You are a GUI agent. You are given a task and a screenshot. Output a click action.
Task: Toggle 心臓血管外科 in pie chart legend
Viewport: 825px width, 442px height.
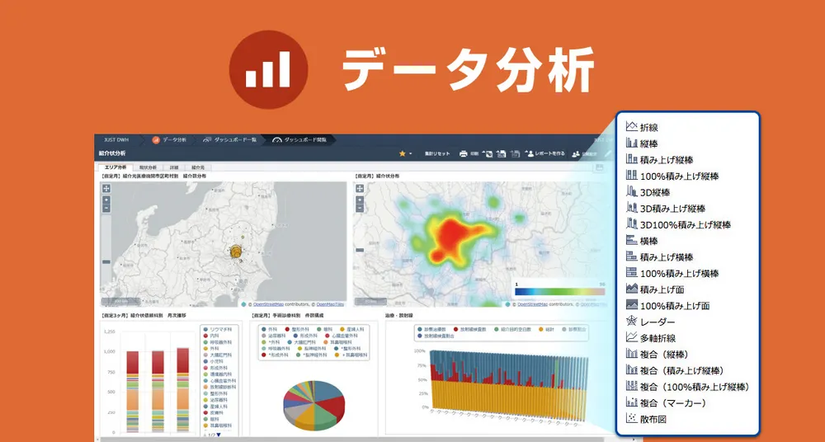tap(342, 335)
